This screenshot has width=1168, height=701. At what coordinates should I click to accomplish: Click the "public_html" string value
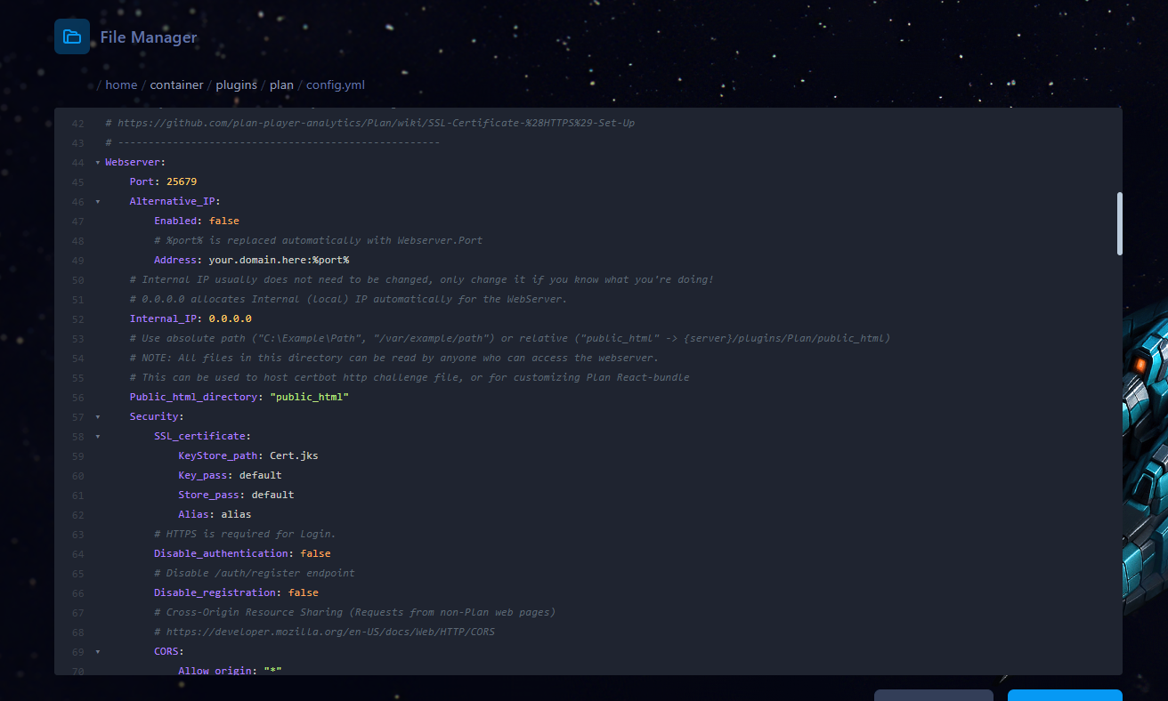point(310,397)
